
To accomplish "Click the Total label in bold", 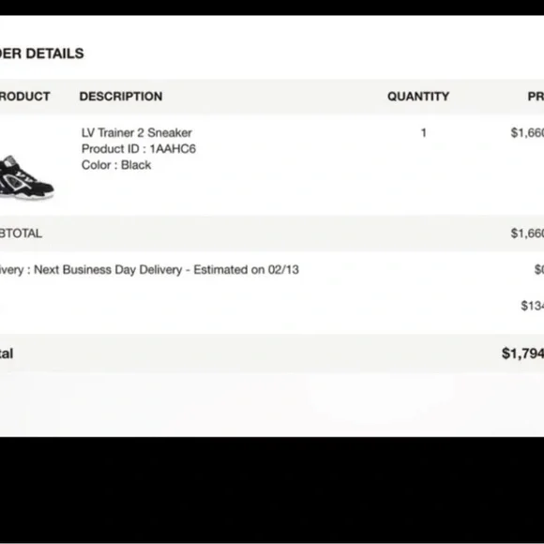I will [7, 354].
